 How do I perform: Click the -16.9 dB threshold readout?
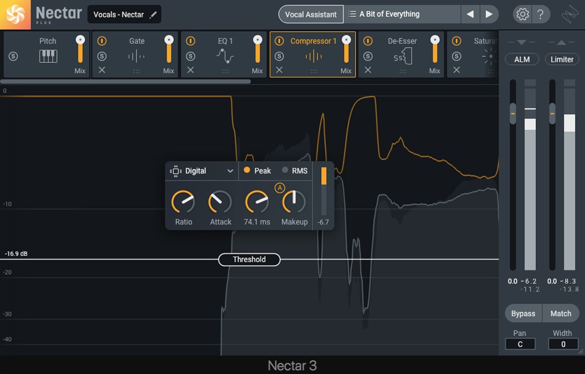click(x=16, y=254)
